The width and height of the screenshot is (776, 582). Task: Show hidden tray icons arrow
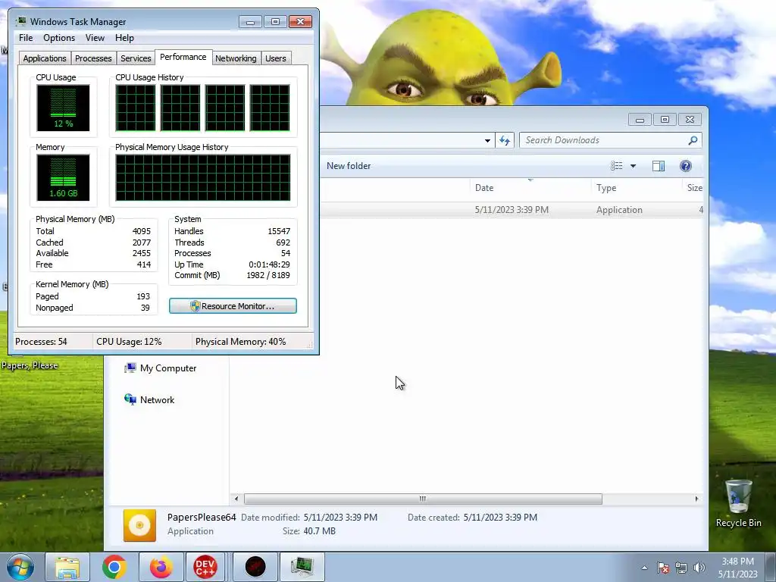click(644, 568)
